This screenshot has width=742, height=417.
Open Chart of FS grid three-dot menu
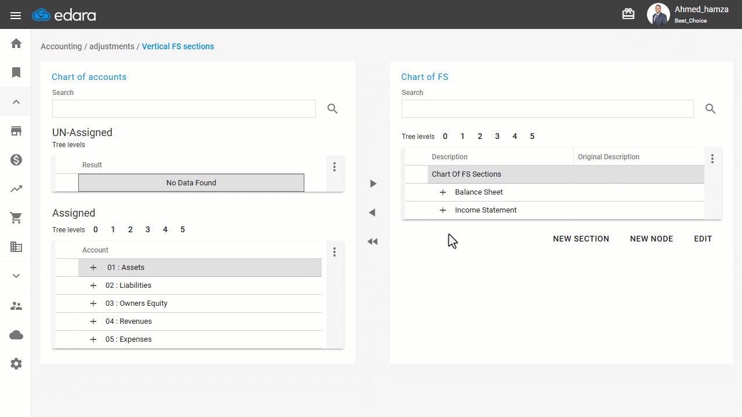click(712, 159)
